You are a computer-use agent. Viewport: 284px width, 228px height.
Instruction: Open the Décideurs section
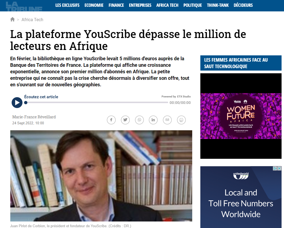coord(243,5)
